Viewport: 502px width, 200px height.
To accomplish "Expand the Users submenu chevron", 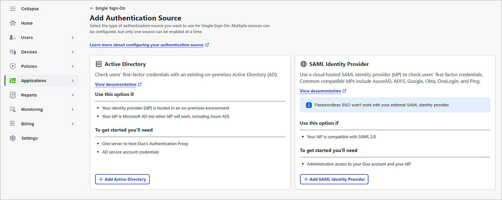I will coord(73,37).
